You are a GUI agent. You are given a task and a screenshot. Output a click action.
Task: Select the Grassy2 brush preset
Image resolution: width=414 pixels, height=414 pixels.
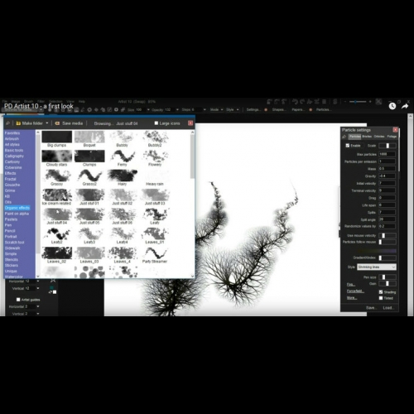pos(89,178)
